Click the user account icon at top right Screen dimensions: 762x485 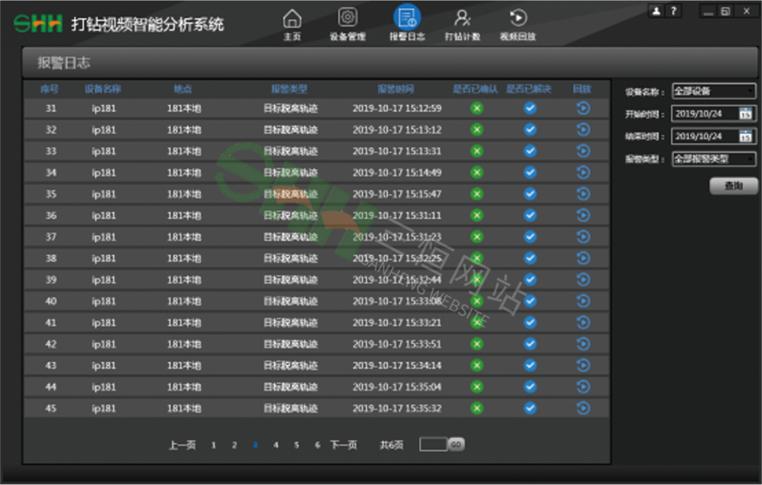[656, 11]
